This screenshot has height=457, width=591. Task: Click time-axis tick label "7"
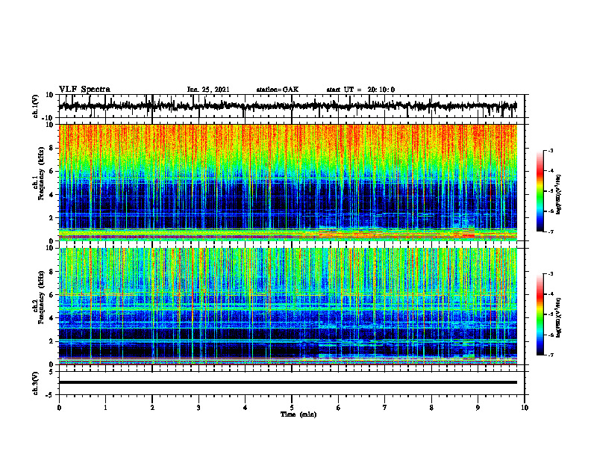point(385,408)
